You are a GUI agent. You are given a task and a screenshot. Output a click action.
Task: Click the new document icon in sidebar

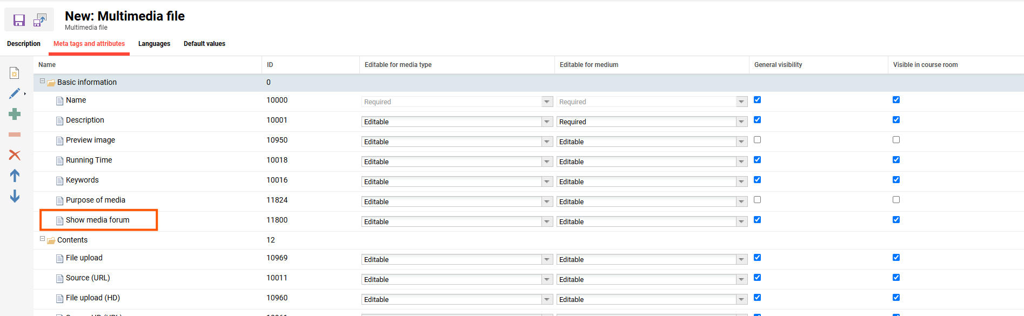[x=15, y=73]
